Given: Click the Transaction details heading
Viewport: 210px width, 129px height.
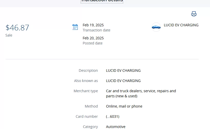Looking at the screenshot, I should (102, 1).
